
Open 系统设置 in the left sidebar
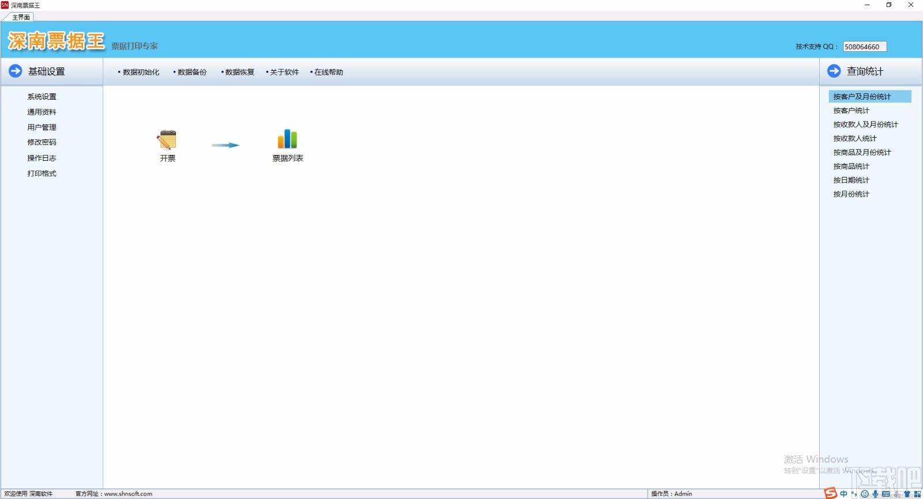pos(42,97)
